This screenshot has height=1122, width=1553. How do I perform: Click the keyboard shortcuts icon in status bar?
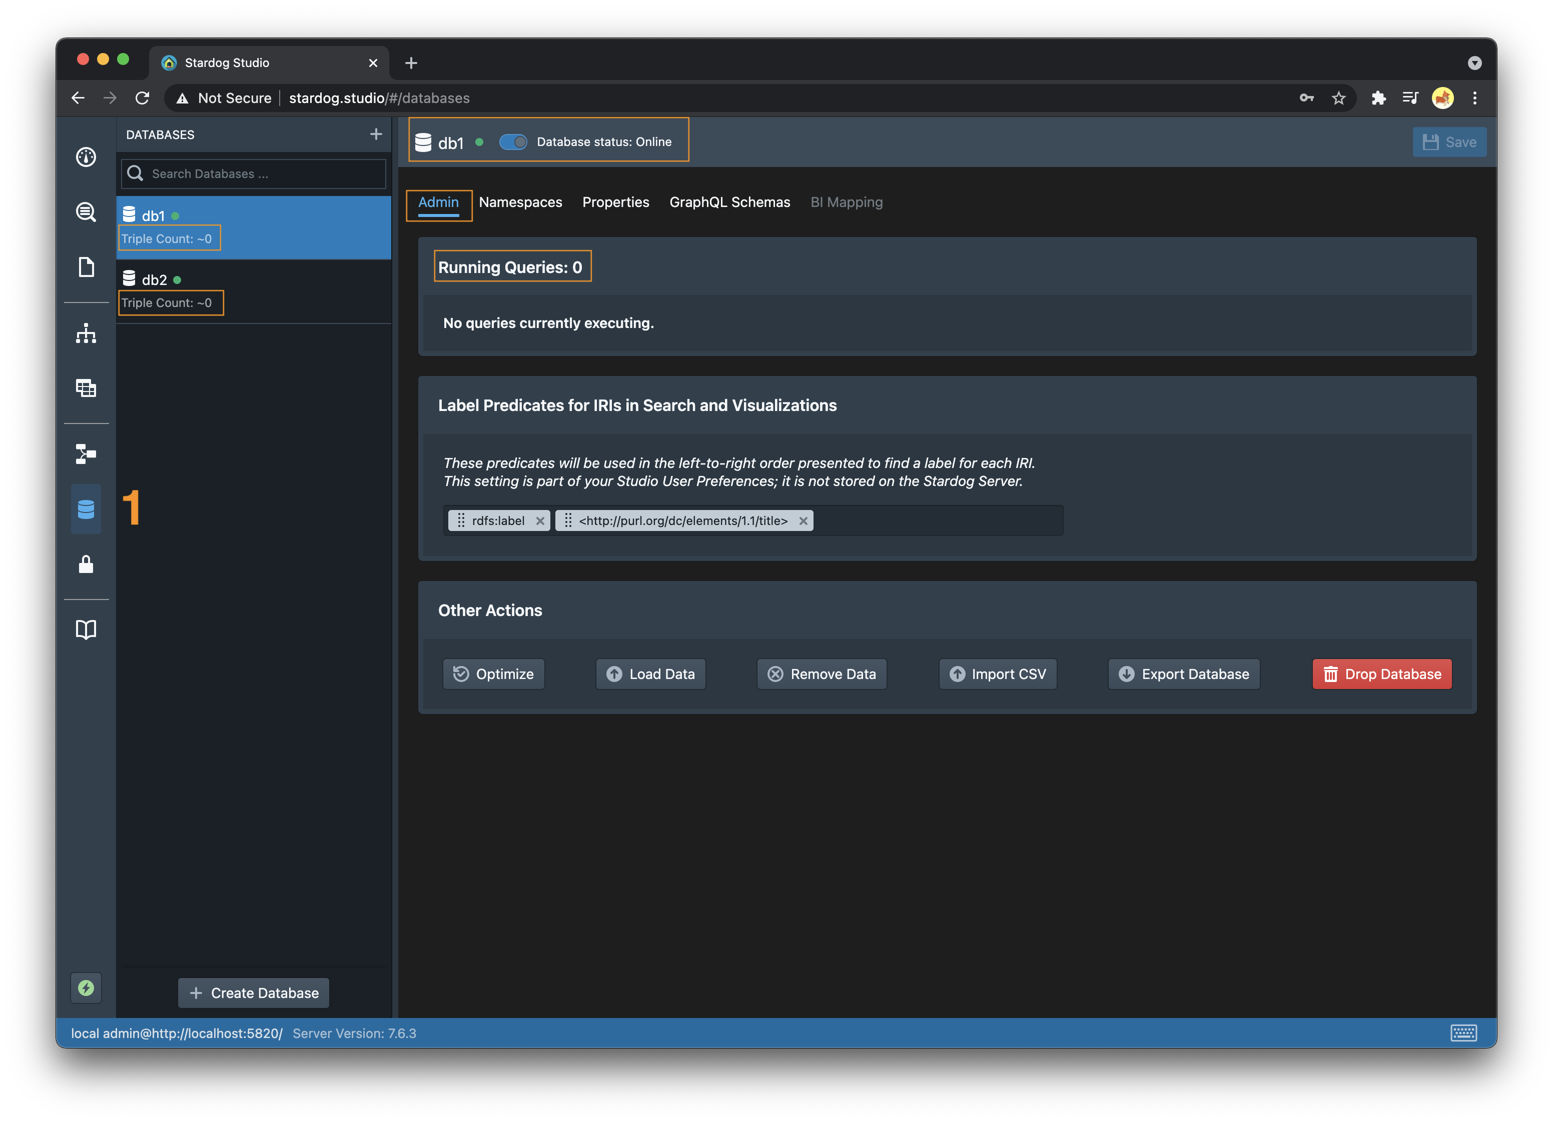[x=1463, y=1033]
